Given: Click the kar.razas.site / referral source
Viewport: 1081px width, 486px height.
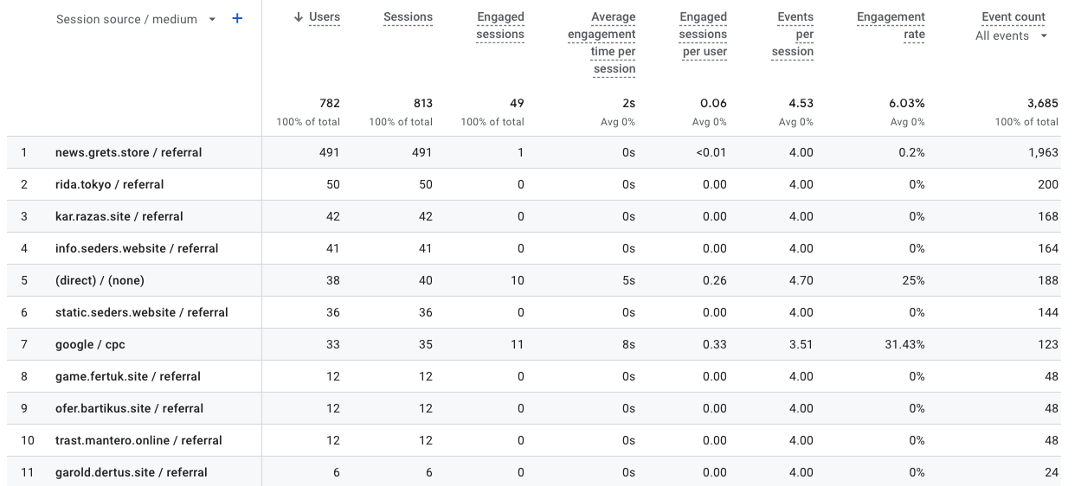Looking at the screenshot, I should point(119,217).
